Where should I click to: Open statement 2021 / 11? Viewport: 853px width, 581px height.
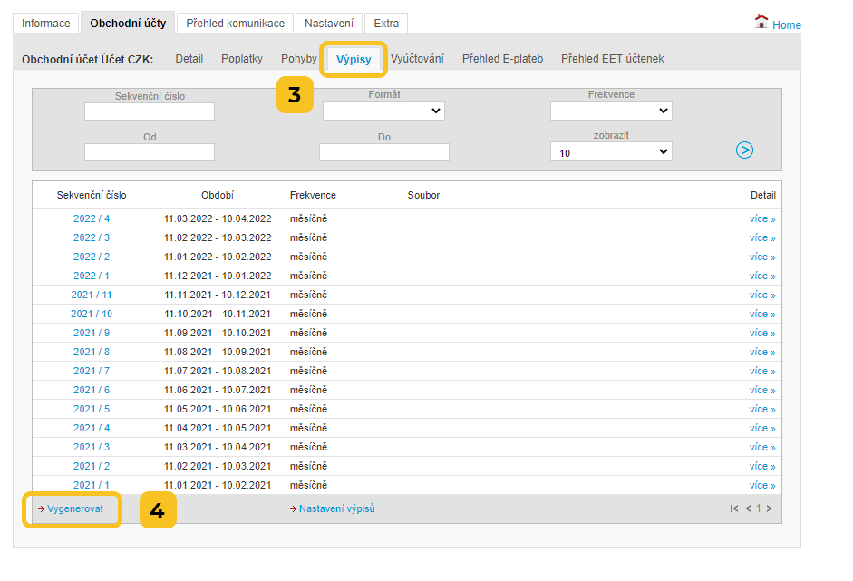point(92,295)
